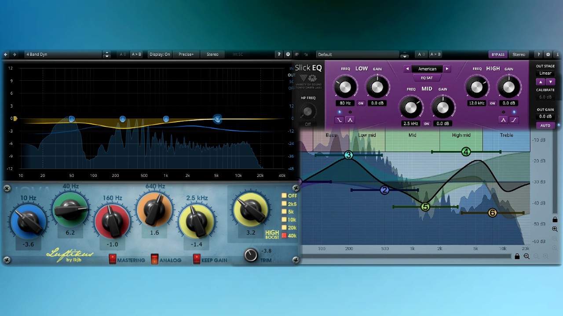Screen dimensions: 563x316
Task: Click the Luftikus 40 Hz green knob
Action: coord(70,210)
